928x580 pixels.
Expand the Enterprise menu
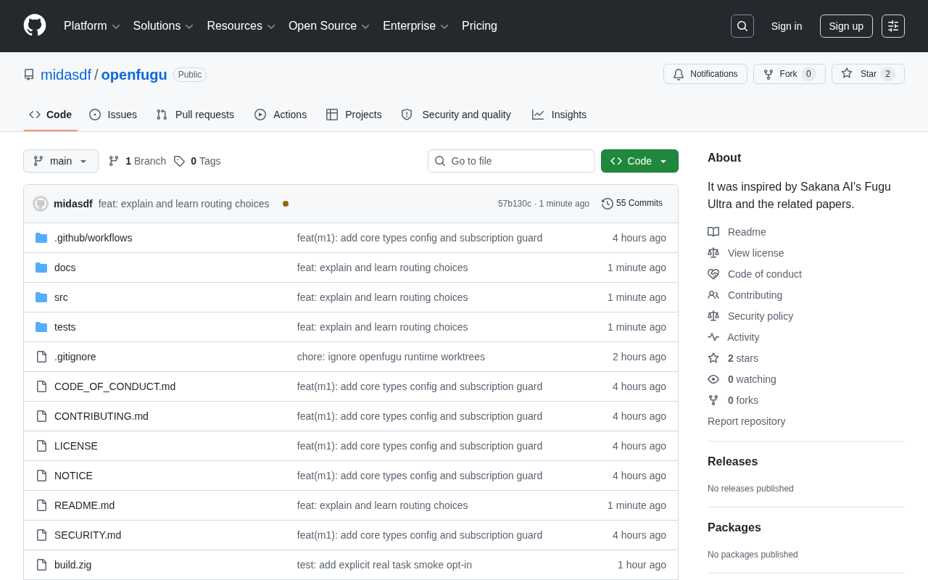point(415,26)
